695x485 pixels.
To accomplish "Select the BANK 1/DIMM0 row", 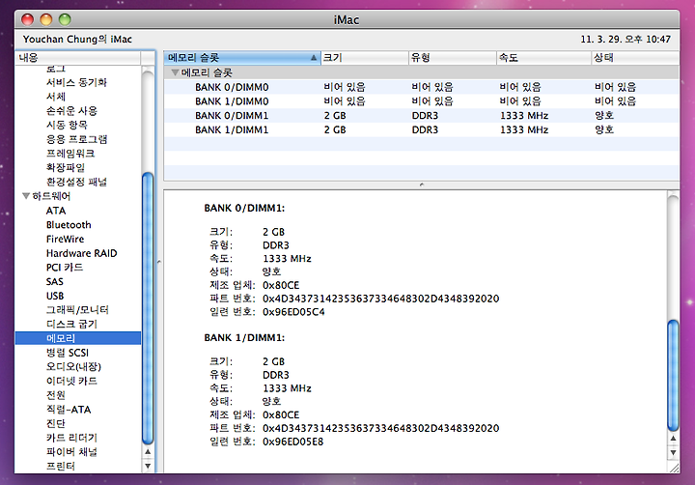I will (x=421, y=101).
